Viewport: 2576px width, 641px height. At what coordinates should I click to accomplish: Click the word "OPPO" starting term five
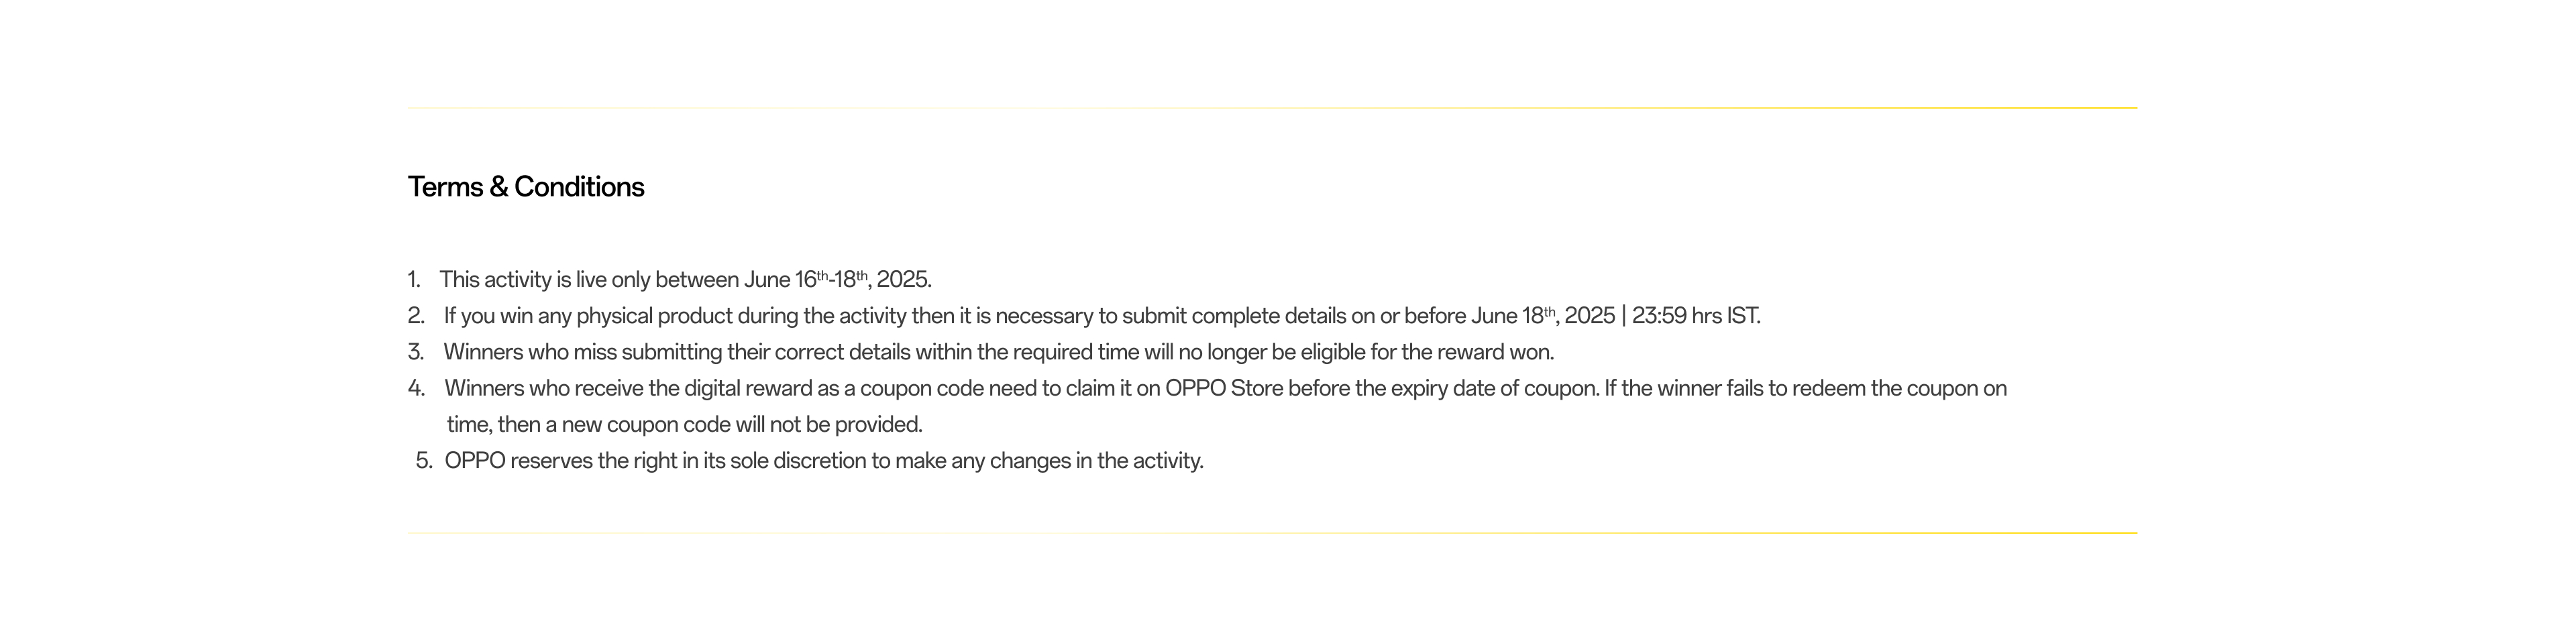475,461
